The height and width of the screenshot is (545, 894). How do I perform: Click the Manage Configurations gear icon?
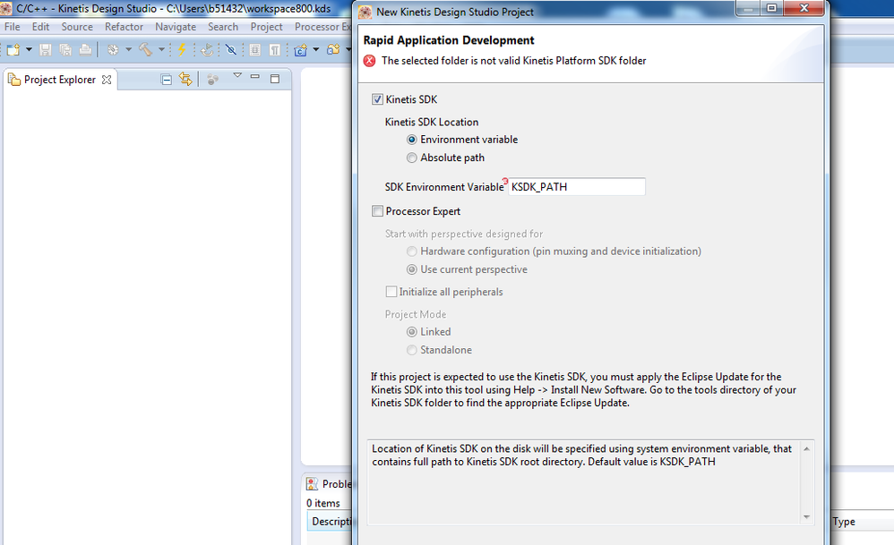[113, 50]
